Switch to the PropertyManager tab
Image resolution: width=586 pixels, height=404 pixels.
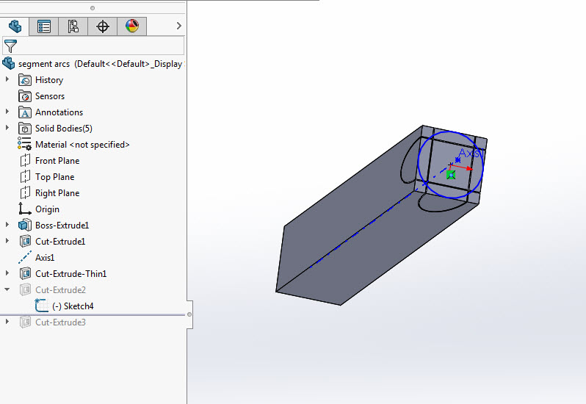[x=44, y=26]
